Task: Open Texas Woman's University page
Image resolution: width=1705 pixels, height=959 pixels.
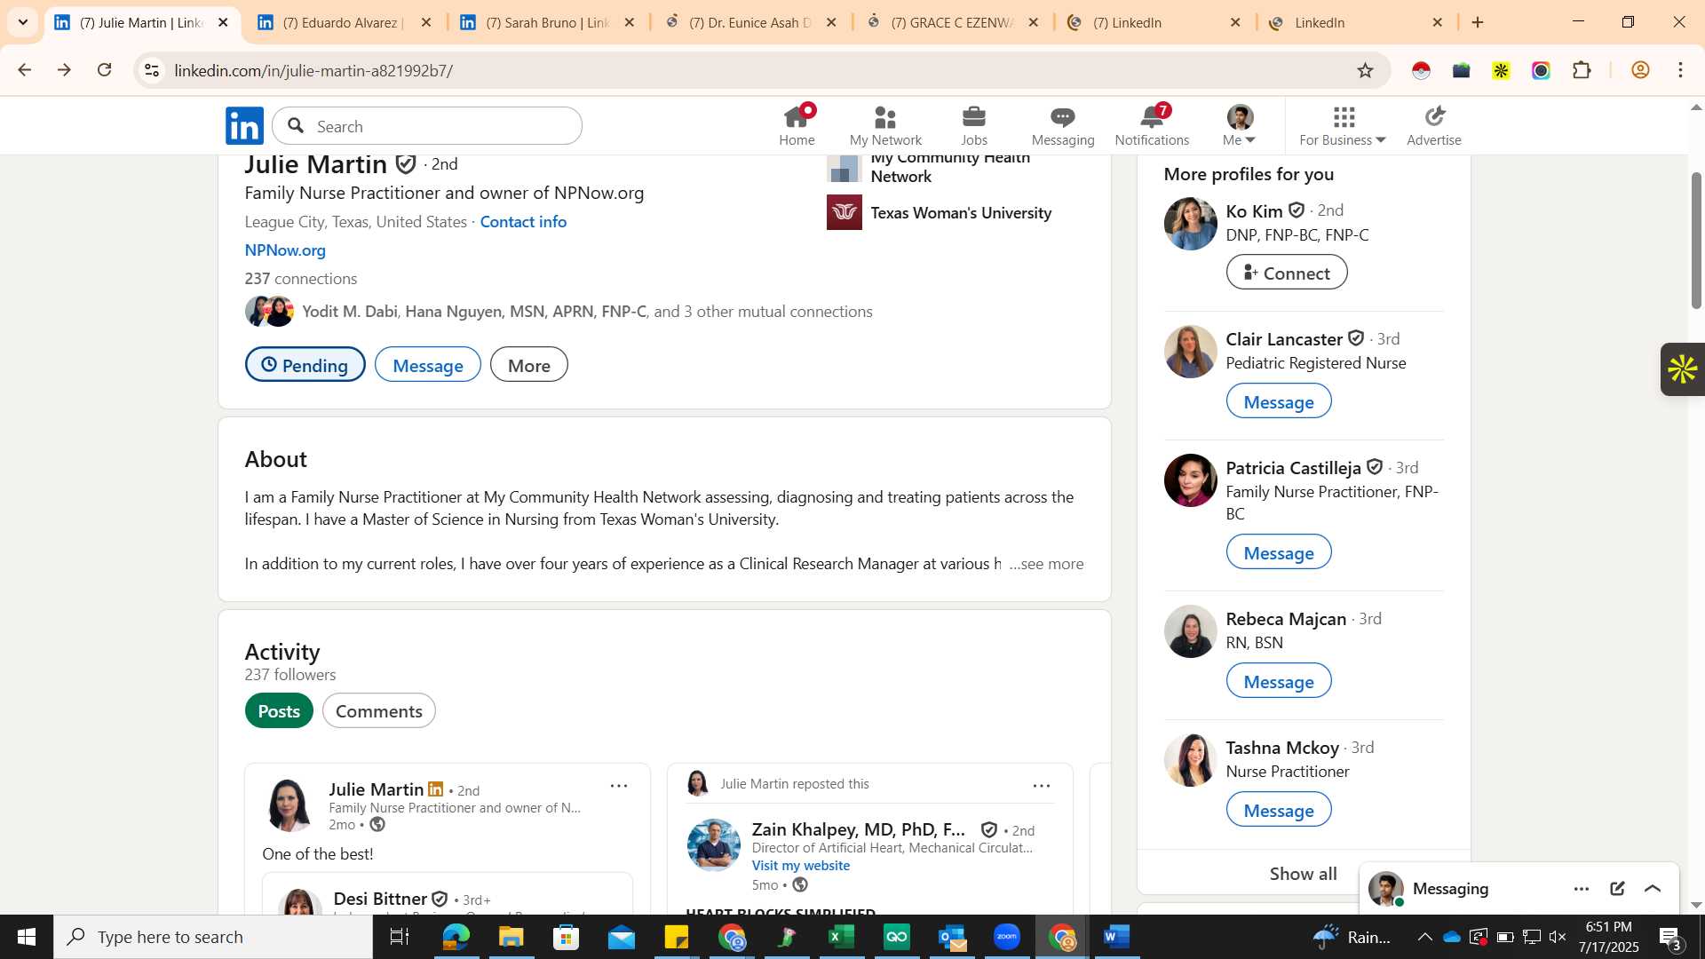Action: coord(961,213)
